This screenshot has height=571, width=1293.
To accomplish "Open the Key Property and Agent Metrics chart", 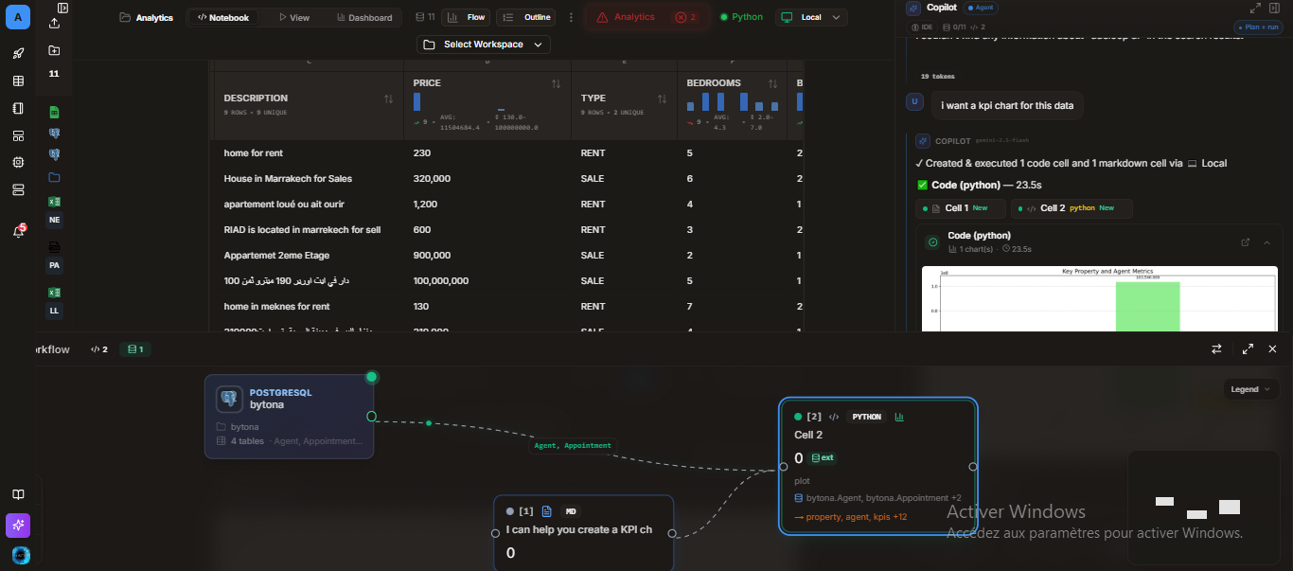I will (x=1099, y=299).
